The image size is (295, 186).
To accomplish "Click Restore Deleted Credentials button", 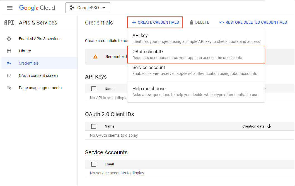I will [253, 22].
